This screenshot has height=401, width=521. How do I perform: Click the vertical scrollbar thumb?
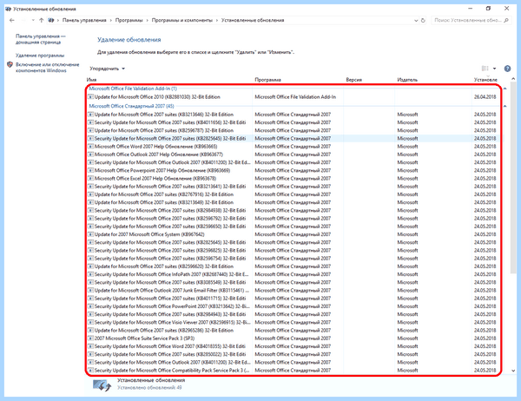click(513, 180)
